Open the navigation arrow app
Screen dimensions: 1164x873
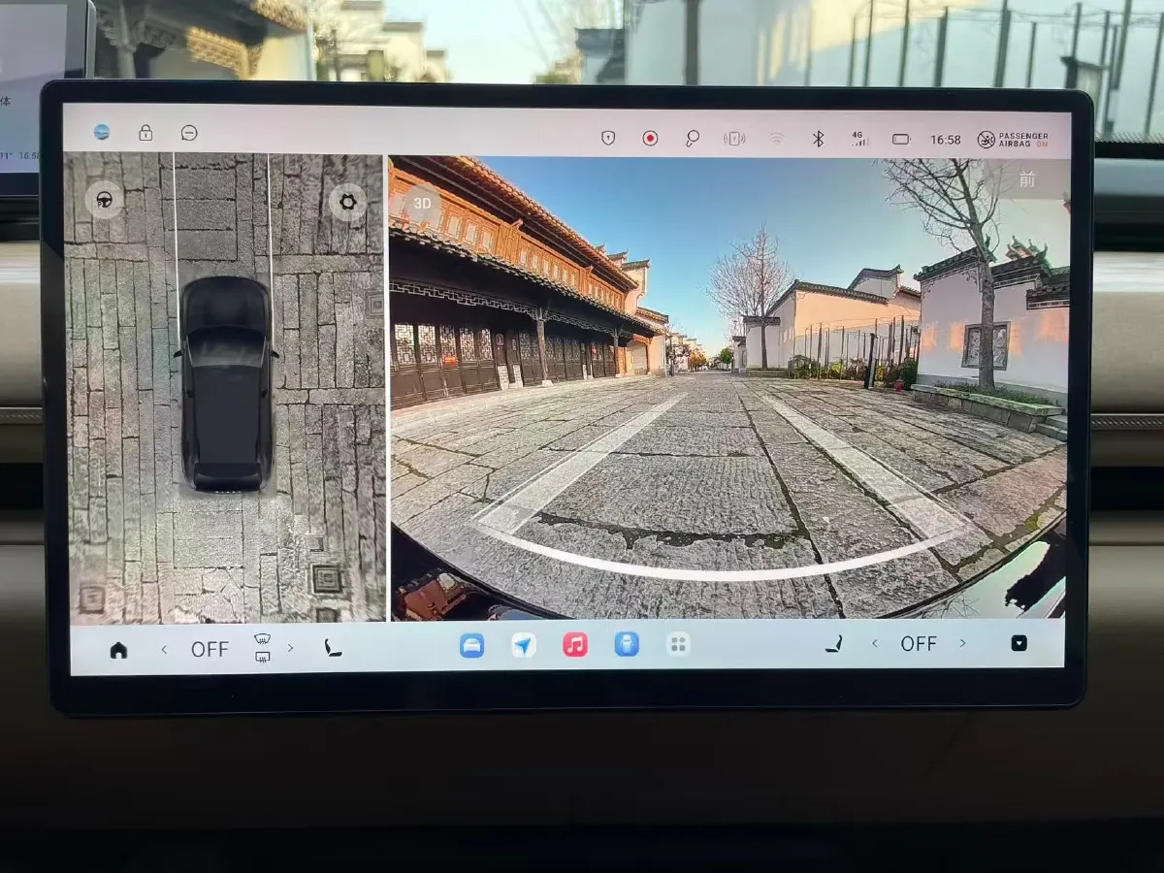tap(524, 645)
